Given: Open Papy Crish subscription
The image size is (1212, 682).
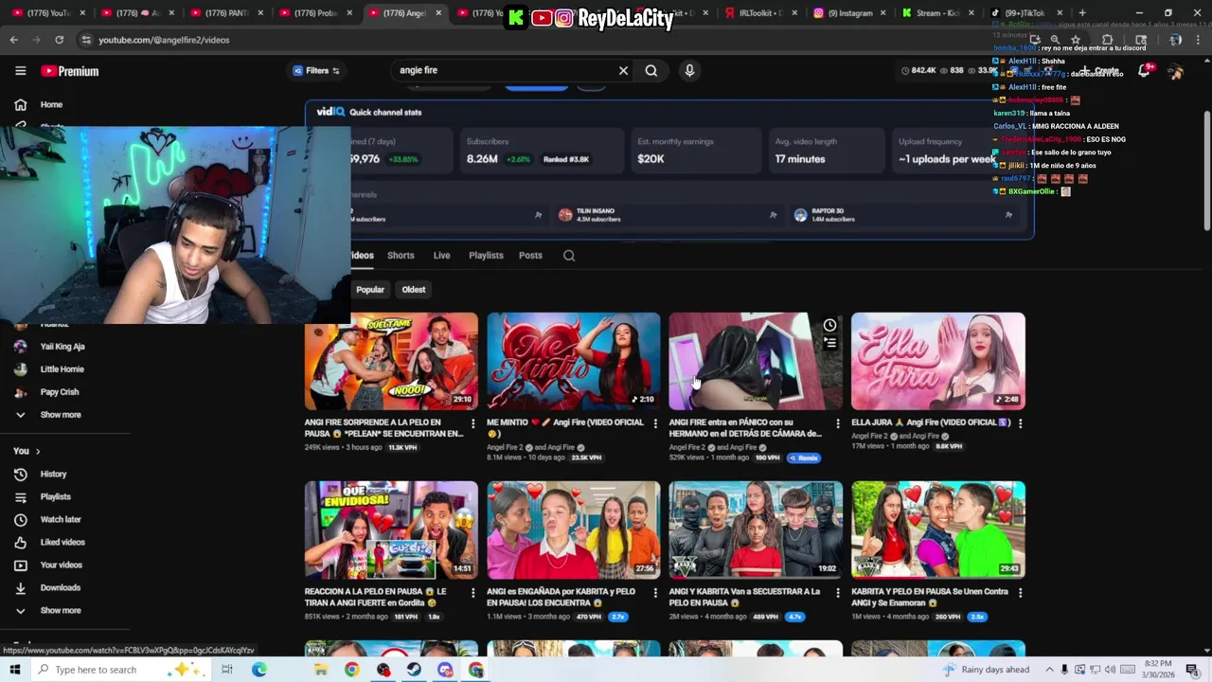Looking at the screenshot, I should [60, 392].
